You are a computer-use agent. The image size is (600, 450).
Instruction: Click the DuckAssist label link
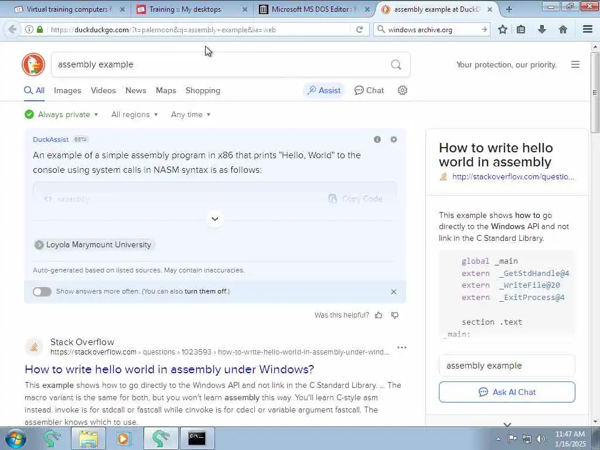tap(50, 139)
